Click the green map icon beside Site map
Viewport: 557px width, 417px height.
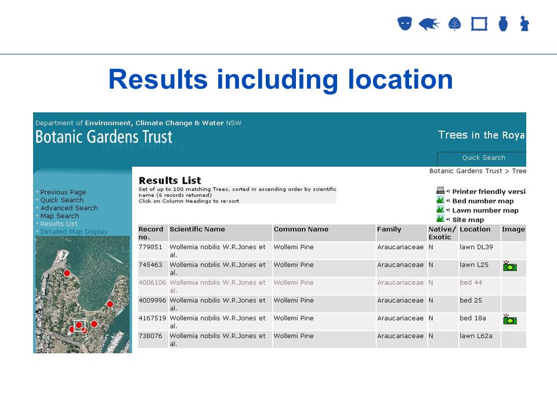[x=440, y=219]
